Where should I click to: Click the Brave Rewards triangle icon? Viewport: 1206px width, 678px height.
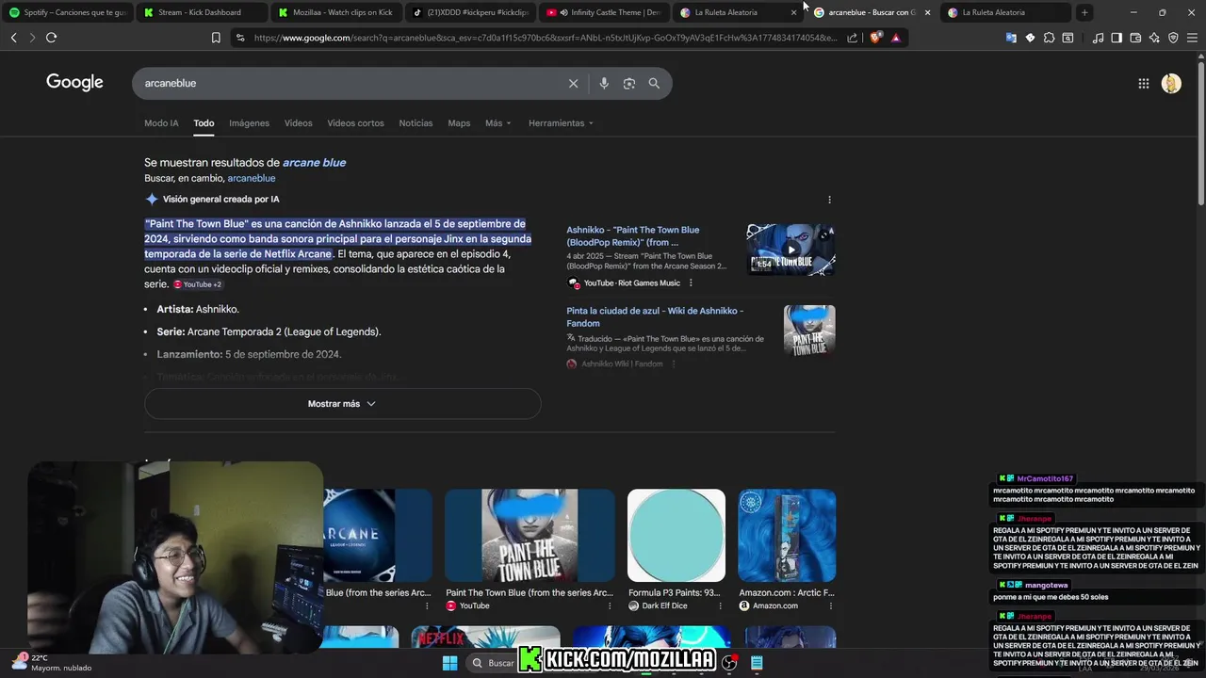tap(896, 38)
